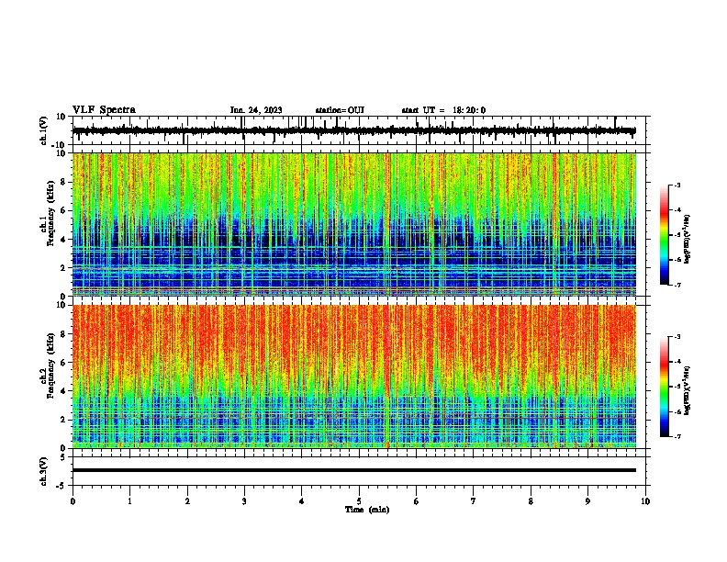Click time axis tick label '6'

coord(417,501)
